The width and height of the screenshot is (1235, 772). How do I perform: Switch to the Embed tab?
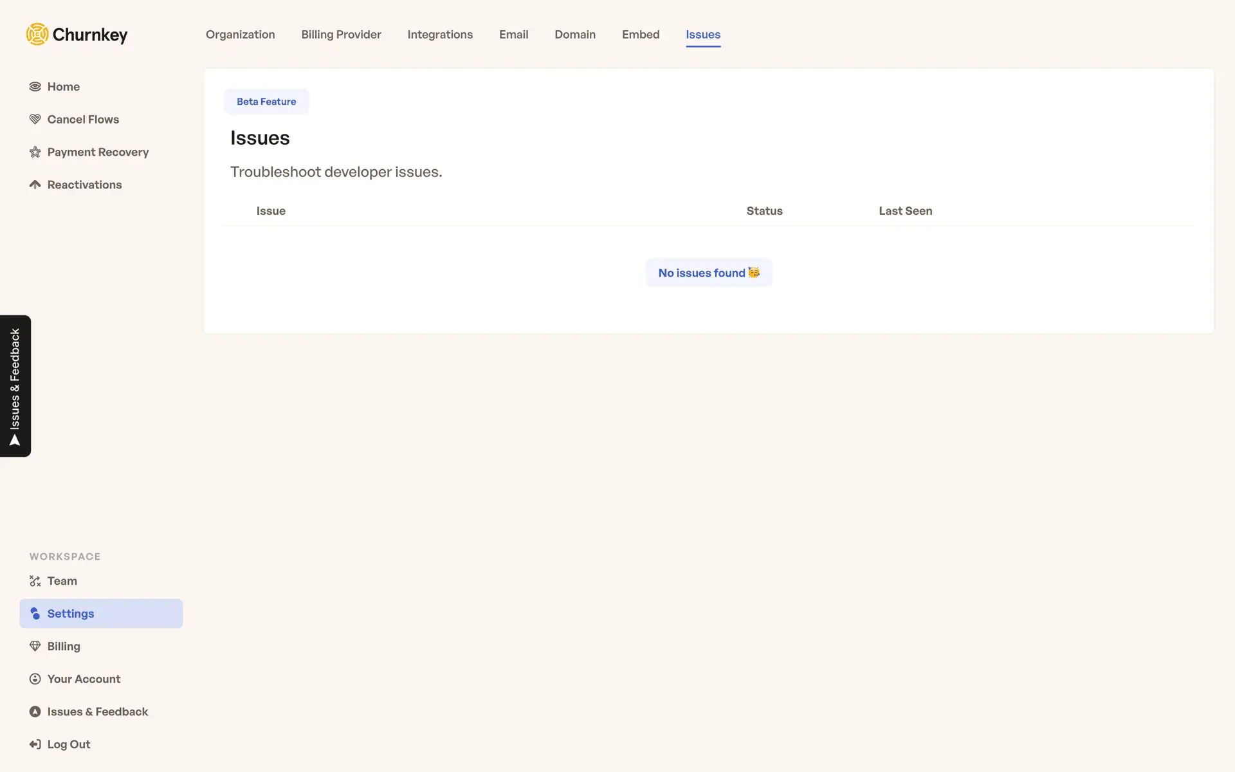pos(641,35)
